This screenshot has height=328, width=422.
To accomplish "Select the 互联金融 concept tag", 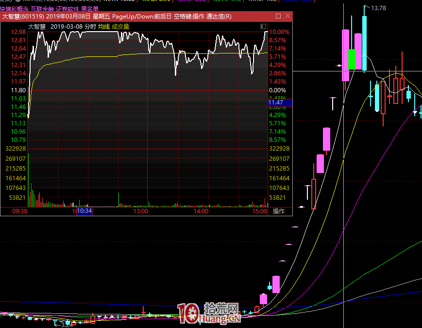I will click(x=42, y=9).
